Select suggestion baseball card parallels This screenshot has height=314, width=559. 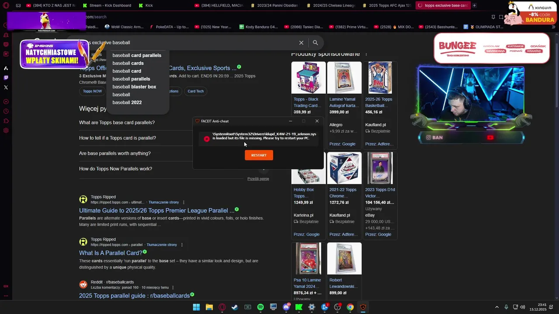tap(137, 55)
